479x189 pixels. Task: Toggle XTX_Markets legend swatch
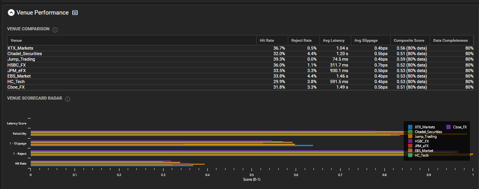coord(410,127)
